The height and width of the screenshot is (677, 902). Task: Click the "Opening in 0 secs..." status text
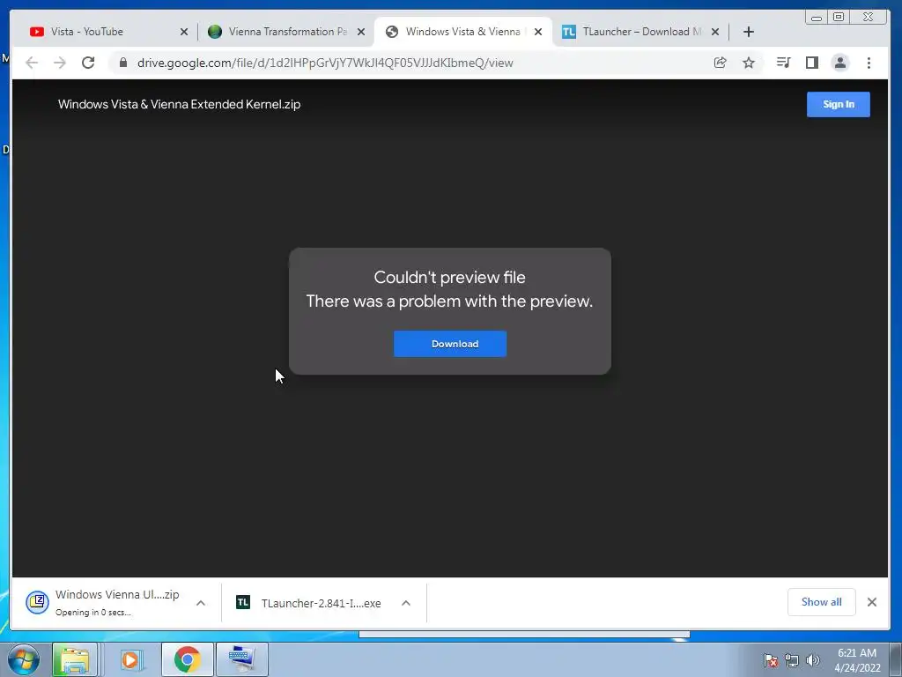[93, 613]
